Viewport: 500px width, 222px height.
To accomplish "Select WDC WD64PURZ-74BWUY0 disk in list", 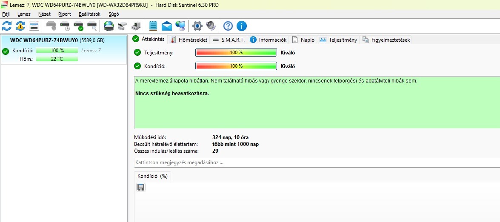I will tap(64, 50).
